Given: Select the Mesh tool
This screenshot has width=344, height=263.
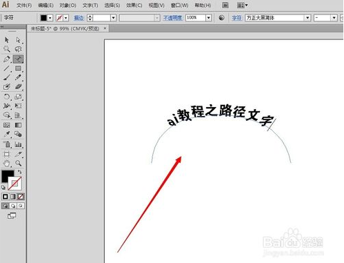Looking at the screenshot, I should click(x=7, y=125).
